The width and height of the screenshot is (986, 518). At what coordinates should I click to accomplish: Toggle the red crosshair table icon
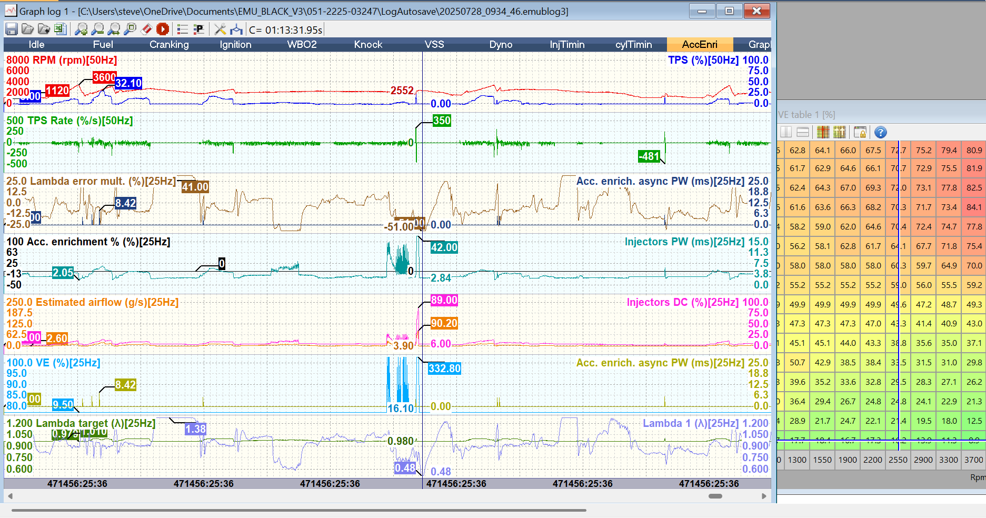coord(823,132)
